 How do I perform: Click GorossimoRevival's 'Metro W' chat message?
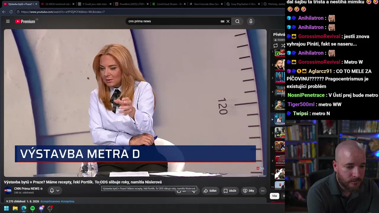click(x=353, y=62)
